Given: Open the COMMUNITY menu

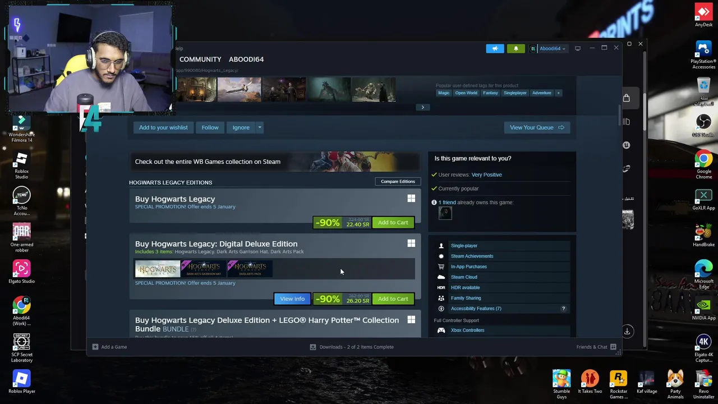Looking at the screenshot, I should pos(200,59).
